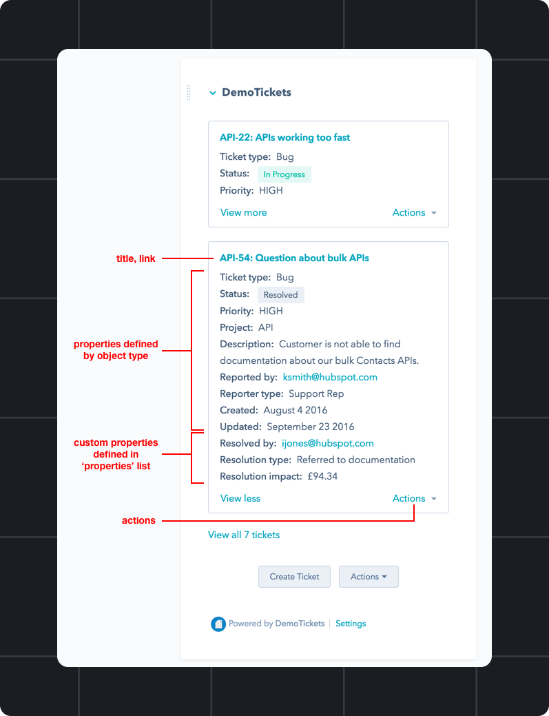The height and width of the screenshot is (716, 549).
Task: Click the Create Ticket button
Action: [294, 577]
